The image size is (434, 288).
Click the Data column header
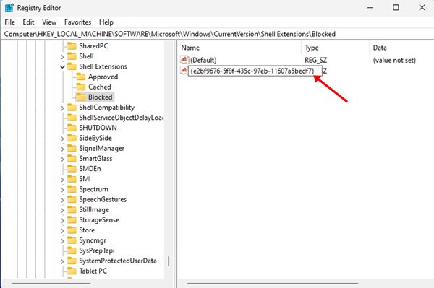click(401, 48)
